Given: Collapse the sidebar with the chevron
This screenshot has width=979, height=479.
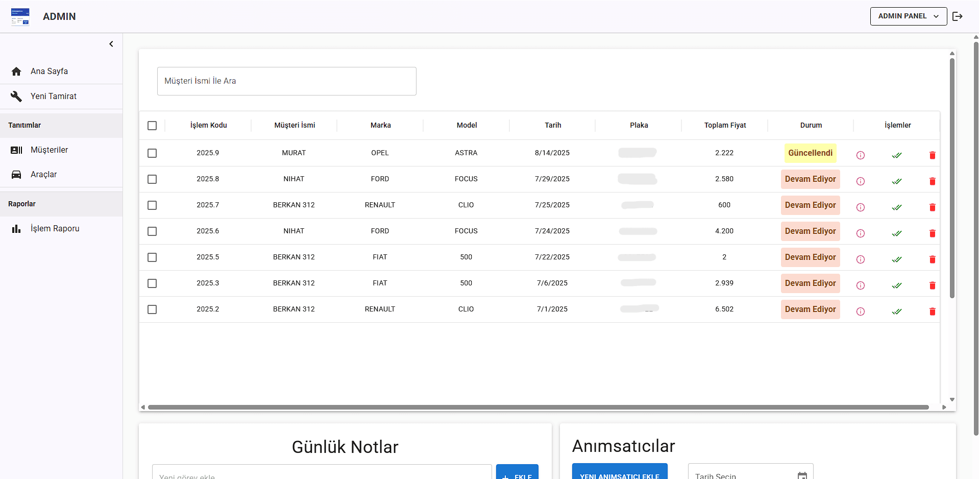Looking at the screenshot, I should pos(111,44).
